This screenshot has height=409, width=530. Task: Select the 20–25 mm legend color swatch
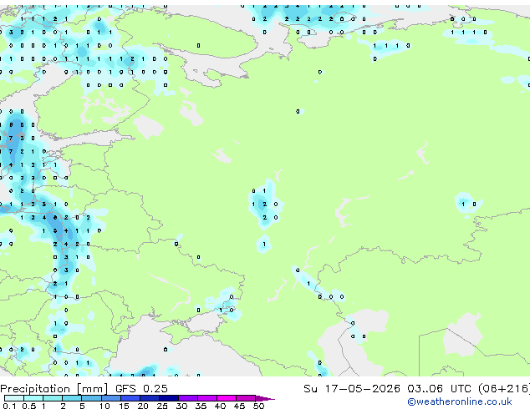pos(149,398)
